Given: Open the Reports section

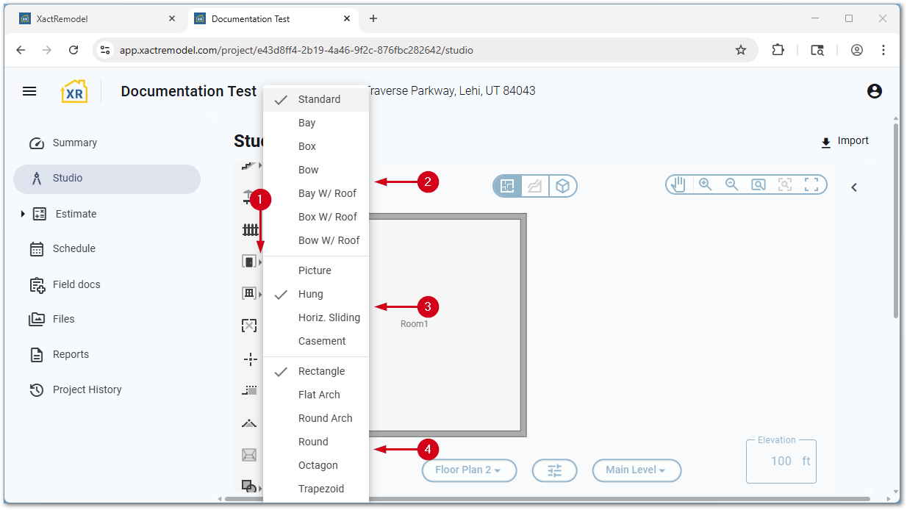Looking at the screenshot, I should point(69,354).
